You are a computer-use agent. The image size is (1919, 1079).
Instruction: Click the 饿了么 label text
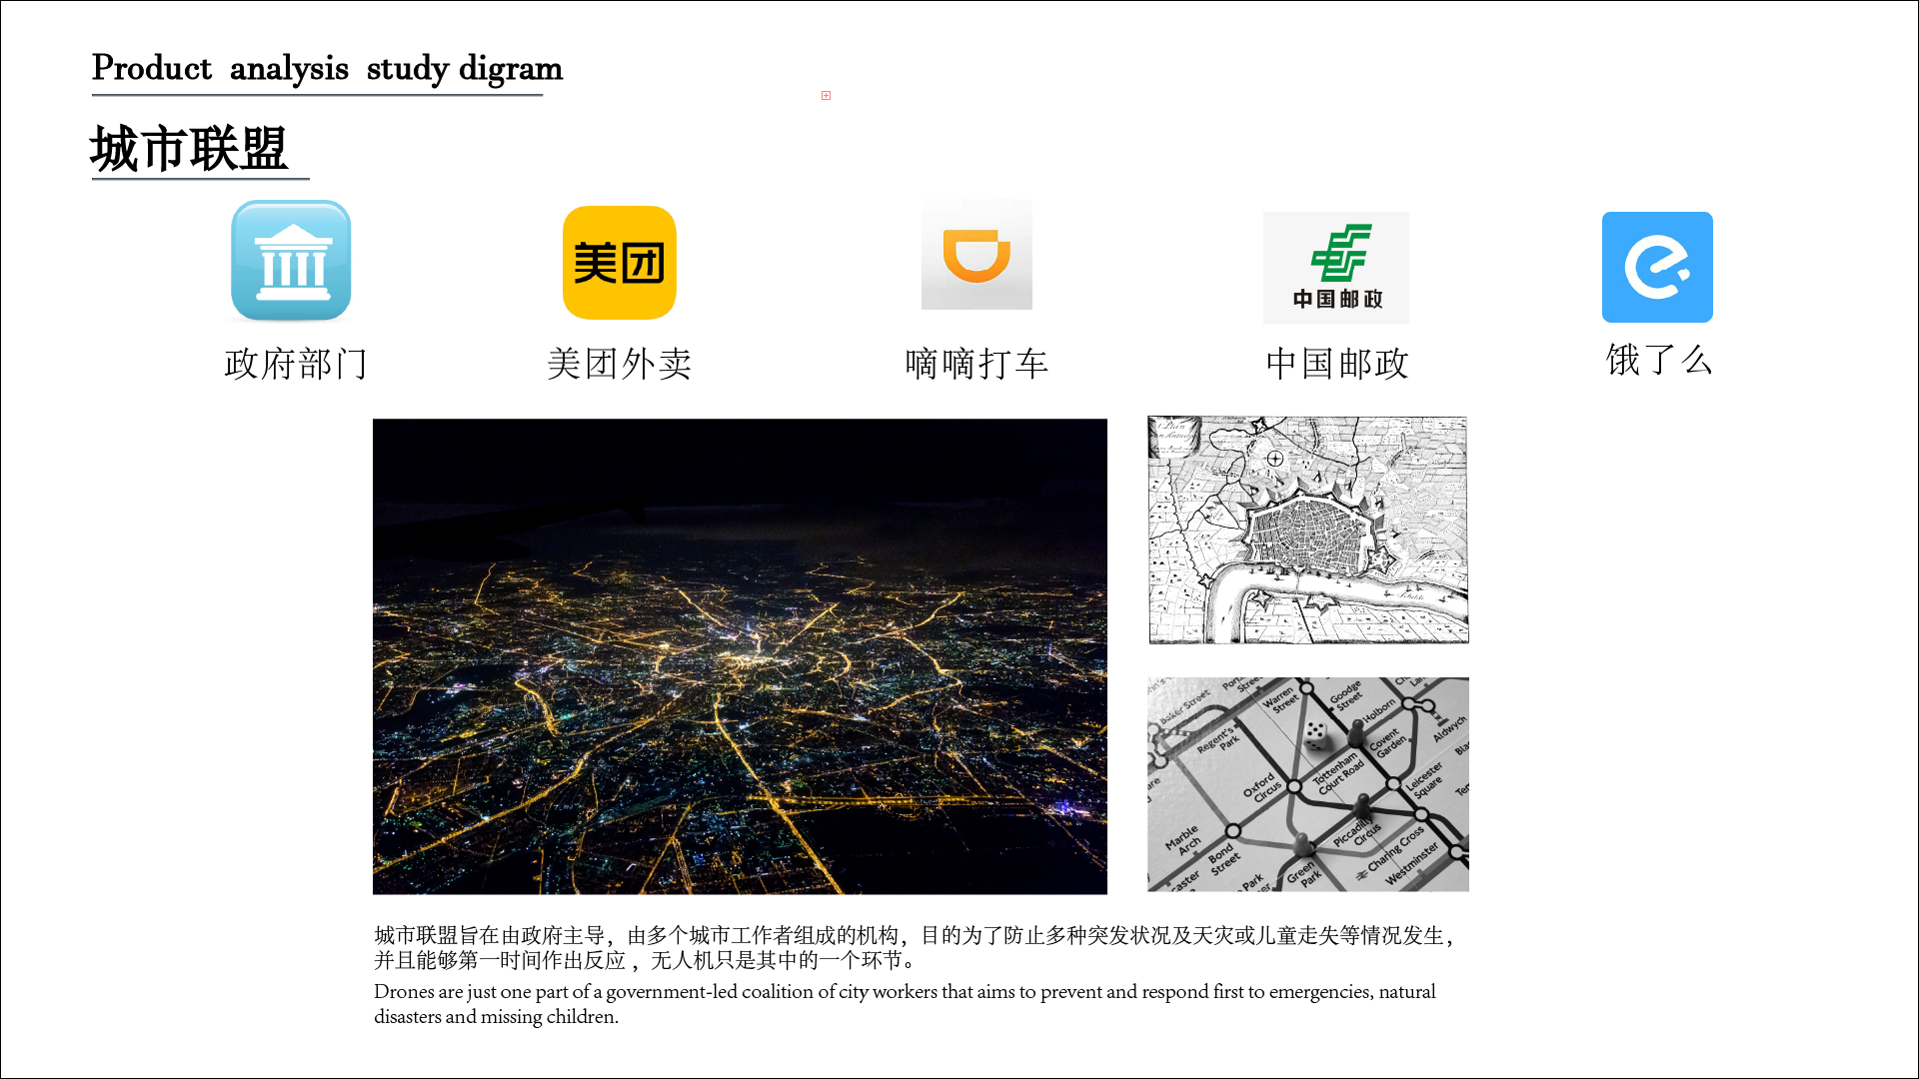pyautogui.click(x=1659, y=360)
